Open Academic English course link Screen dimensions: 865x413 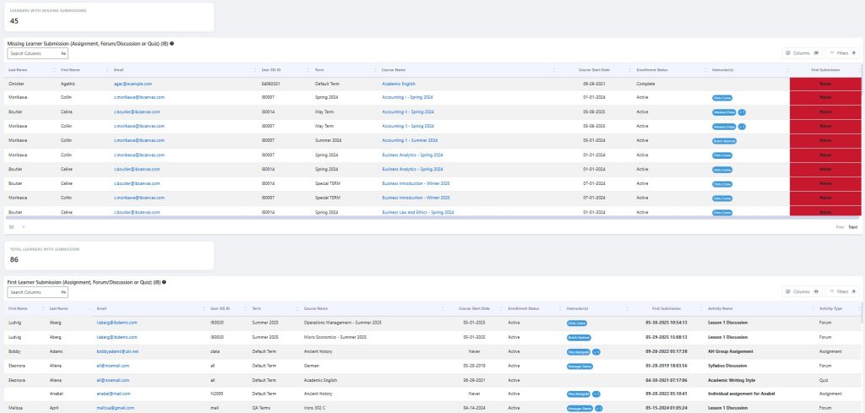point(399,84)
